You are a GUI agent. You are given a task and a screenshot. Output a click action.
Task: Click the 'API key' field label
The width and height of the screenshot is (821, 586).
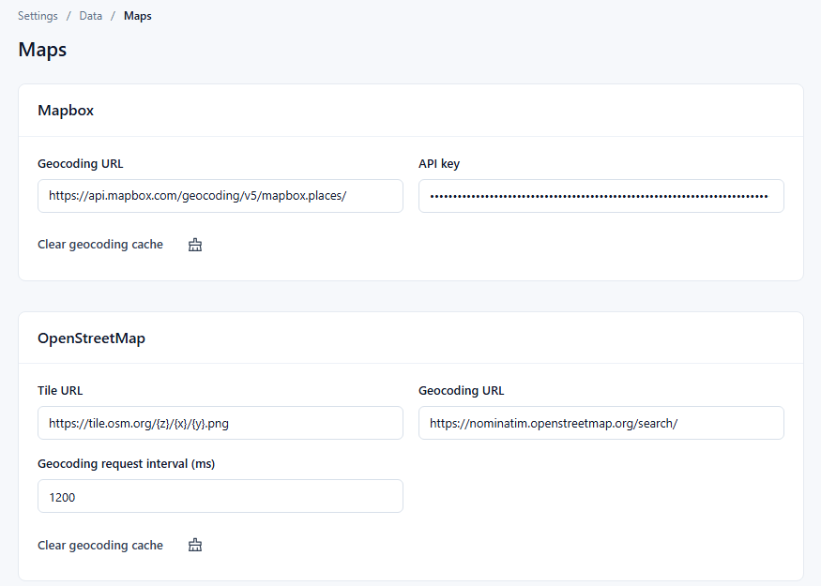439,164
